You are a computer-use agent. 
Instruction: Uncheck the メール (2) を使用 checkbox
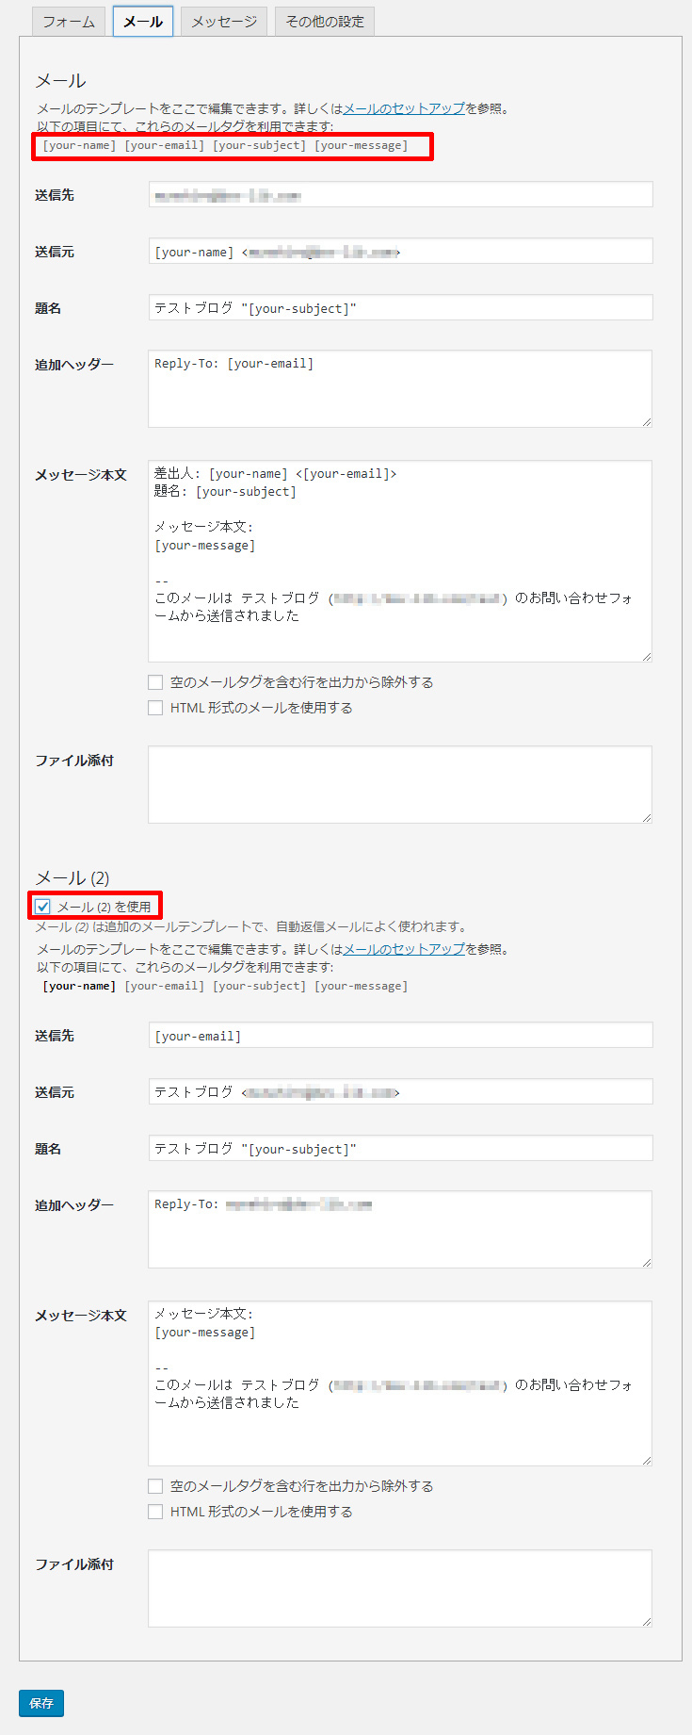[x=43, y=907]
